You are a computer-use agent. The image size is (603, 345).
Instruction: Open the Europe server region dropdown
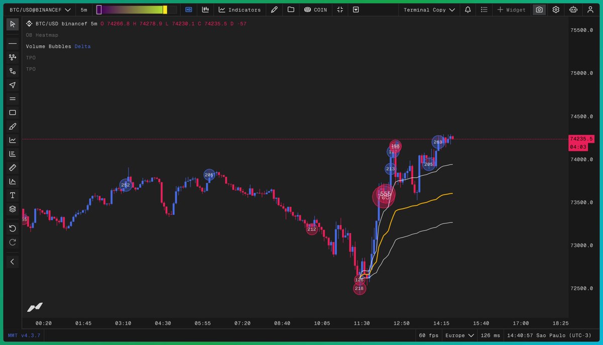(460, 335)
